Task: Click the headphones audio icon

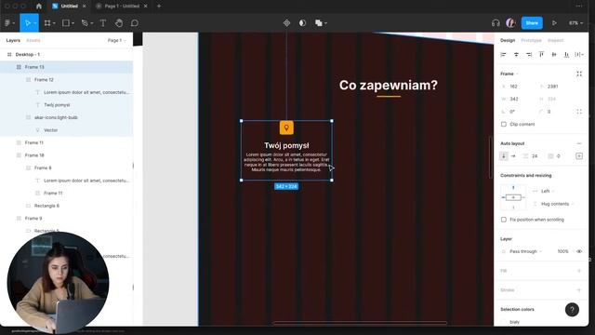Action: [x=496, y=23]
